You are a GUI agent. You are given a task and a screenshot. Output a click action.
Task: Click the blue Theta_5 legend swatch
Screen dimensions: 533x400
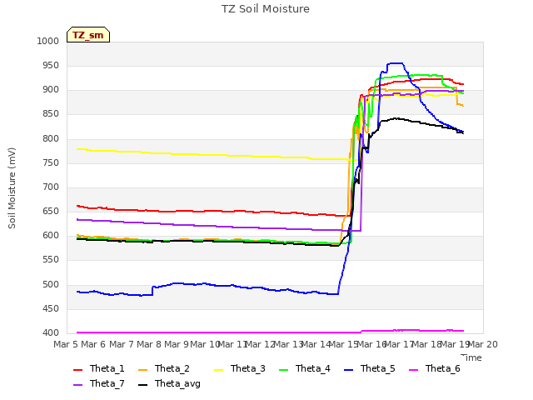coord(348,370)
